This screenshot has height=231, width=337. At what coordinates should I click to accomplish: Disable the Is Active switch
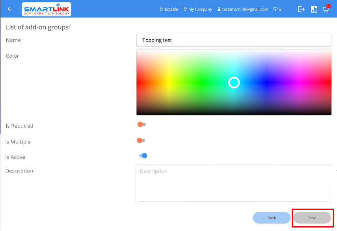pyautogui.click(x=143, y=156)
